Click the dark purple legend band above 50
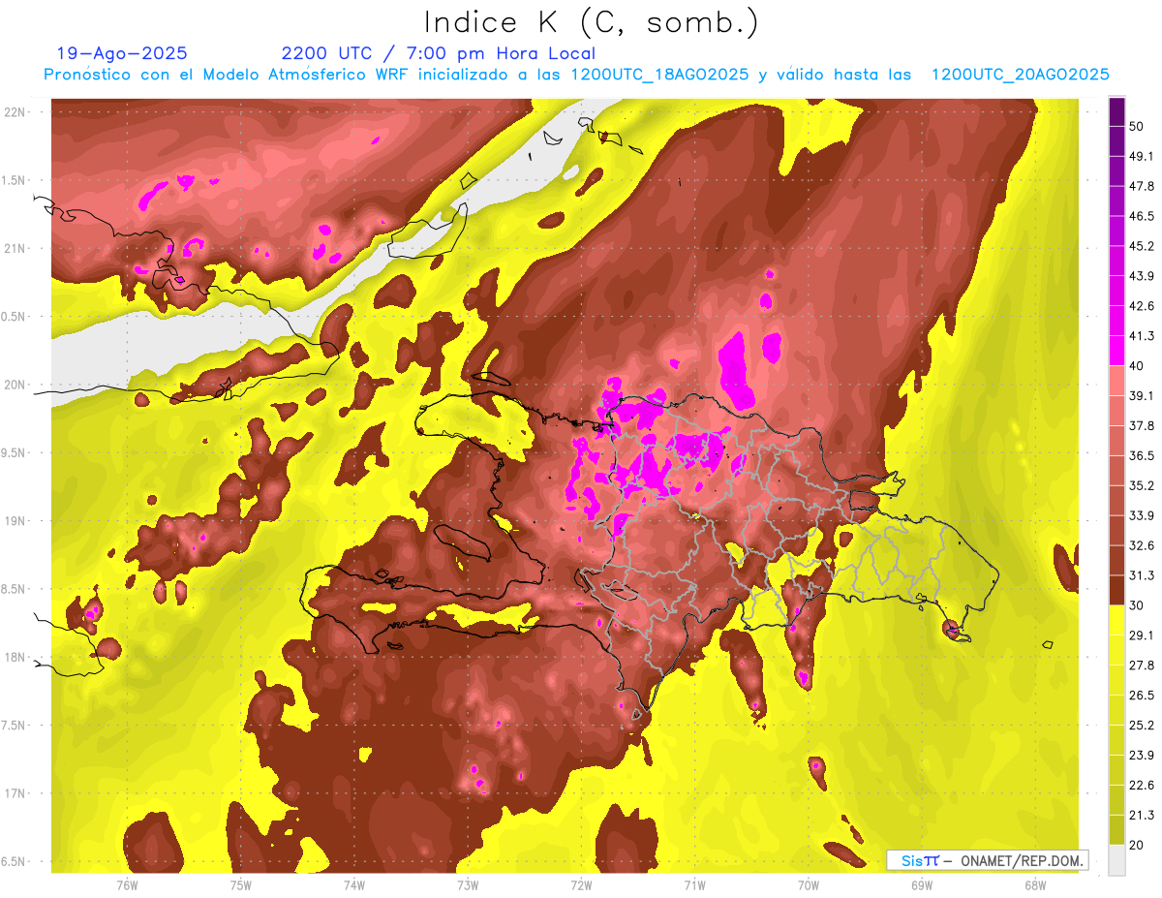Image resolution: width=1162 pixels, height=898 pixels. coord(1116,111)
